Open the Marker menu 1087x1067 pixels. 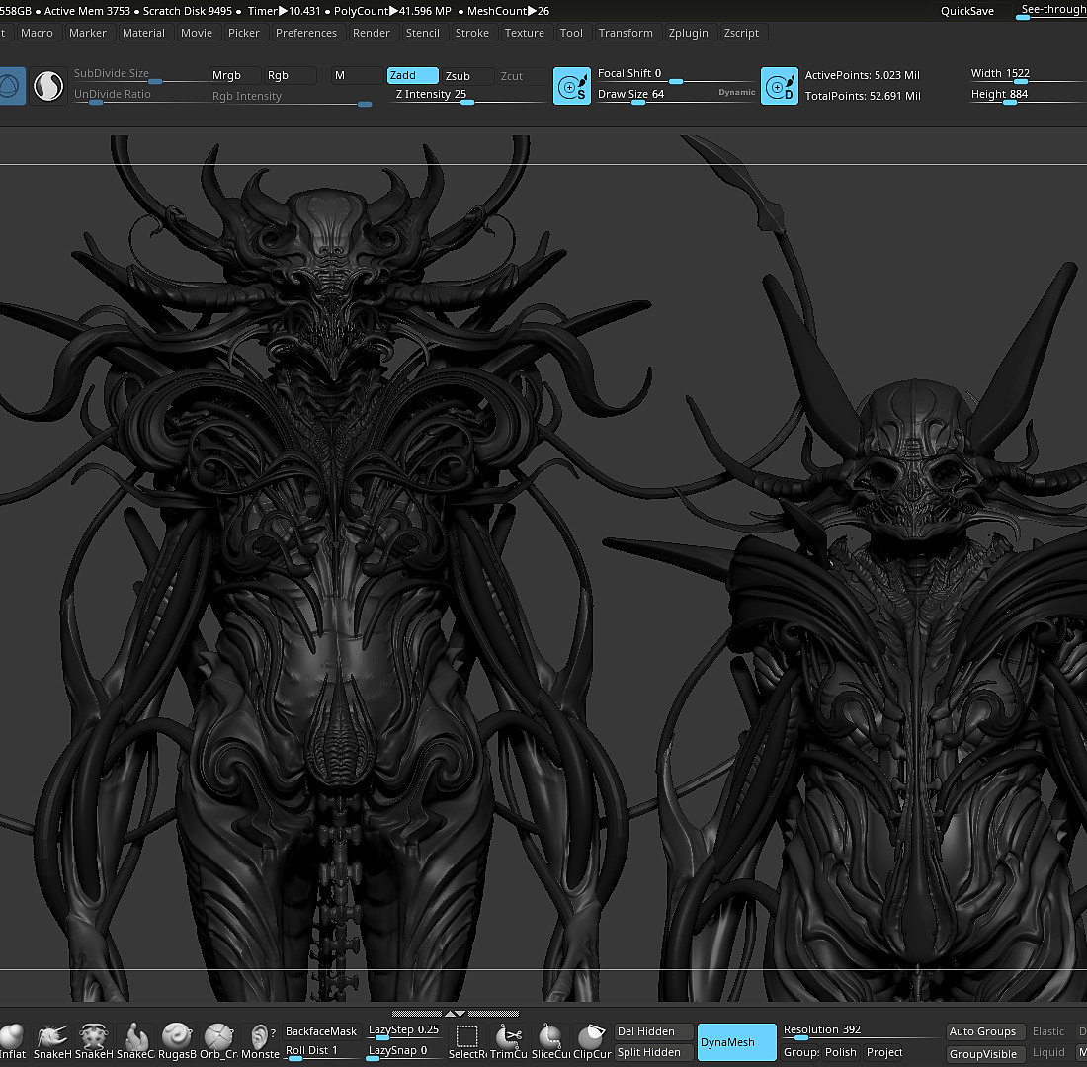[87, 33]
